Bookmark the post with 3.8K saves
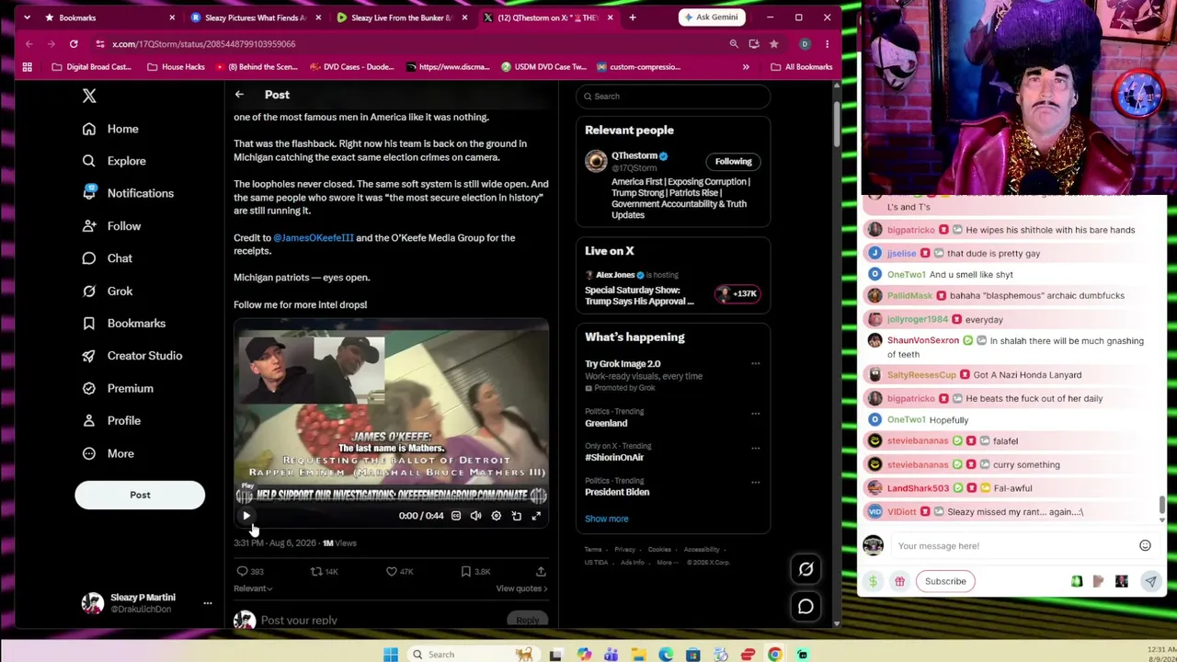 pyautogui.click(x=466, y=571)
